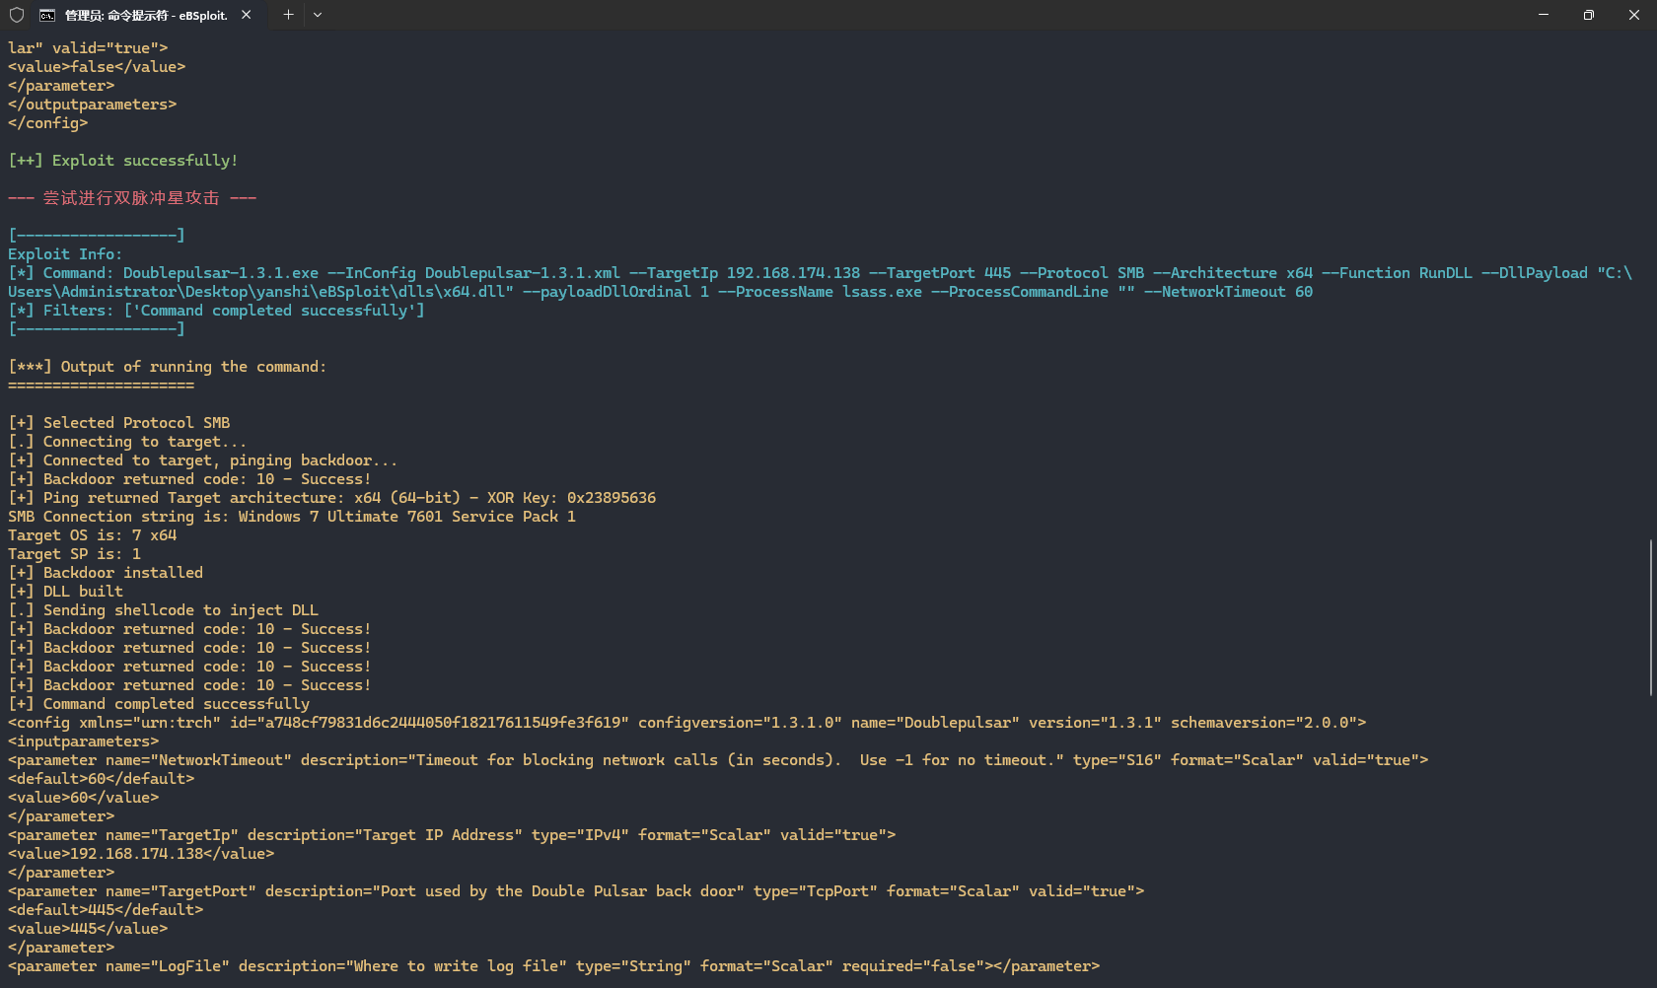Click the 'Connecting to target...' line
The width and height of the screenshot is (1657, 988).
(127, 442)
